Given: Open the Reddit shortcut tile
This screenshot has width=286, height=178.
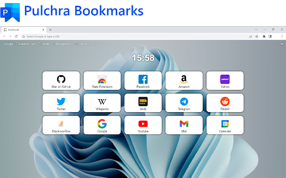Looking at the screenshot, I should [x=225, y=103].
